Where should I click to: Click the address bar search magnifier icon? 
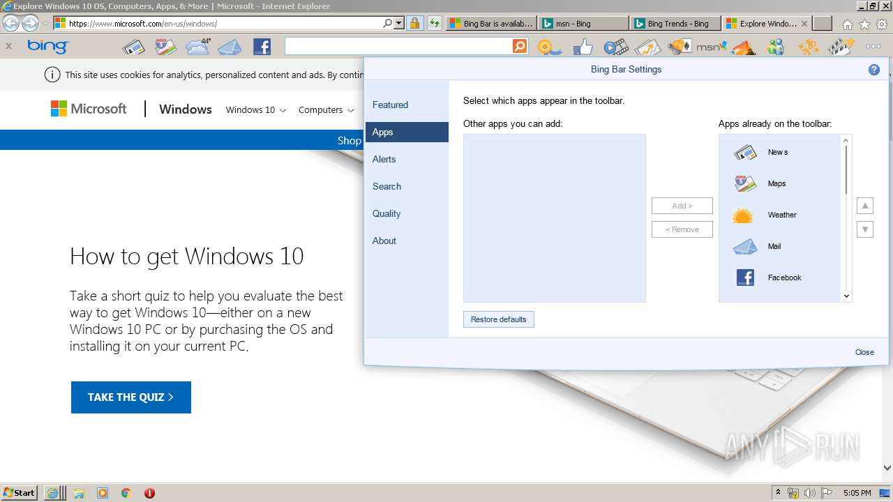click(x=388, y=23)
